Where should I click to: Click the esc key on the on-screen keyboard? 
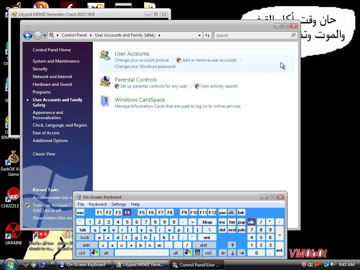pyautogui.click(x=81, y=213)
